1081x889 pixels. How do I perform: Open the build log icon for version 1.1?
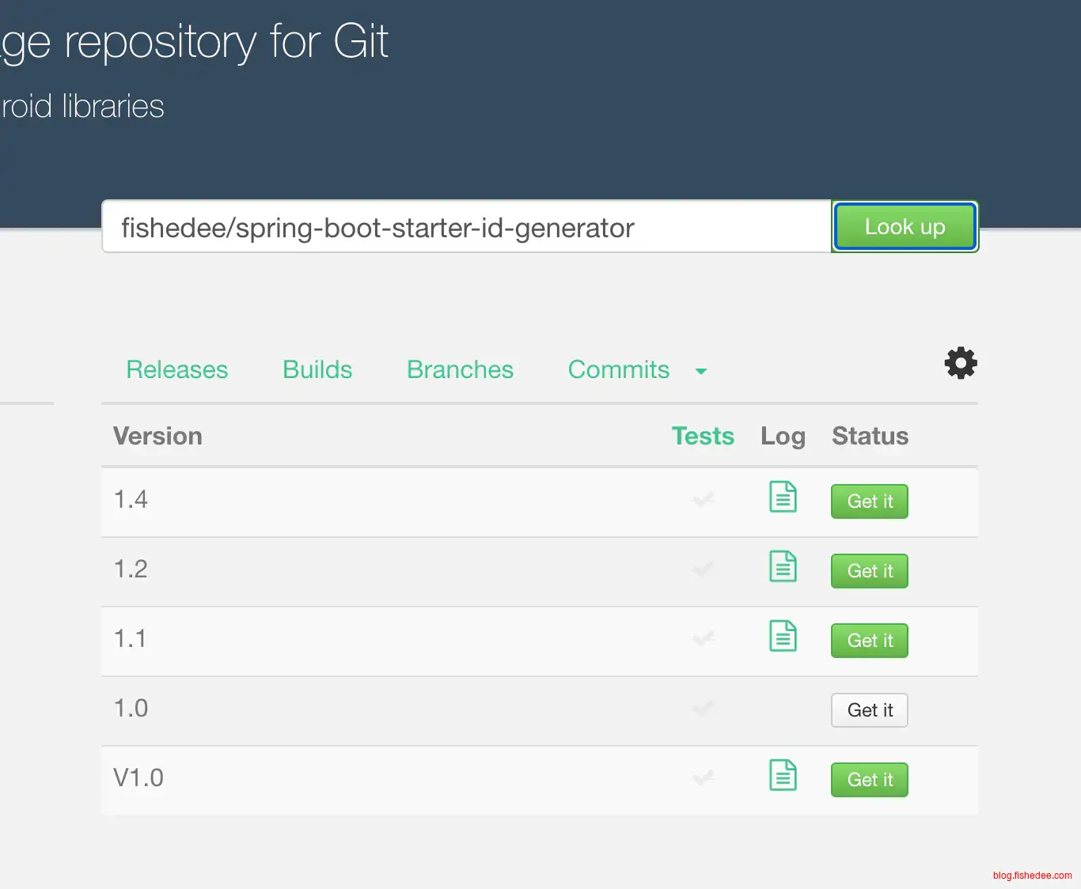click(783, 637)
